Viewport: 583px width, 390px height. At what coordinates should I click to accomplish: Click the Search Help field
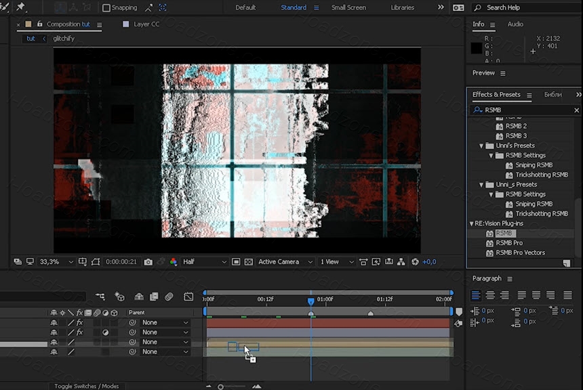point(526,7)
